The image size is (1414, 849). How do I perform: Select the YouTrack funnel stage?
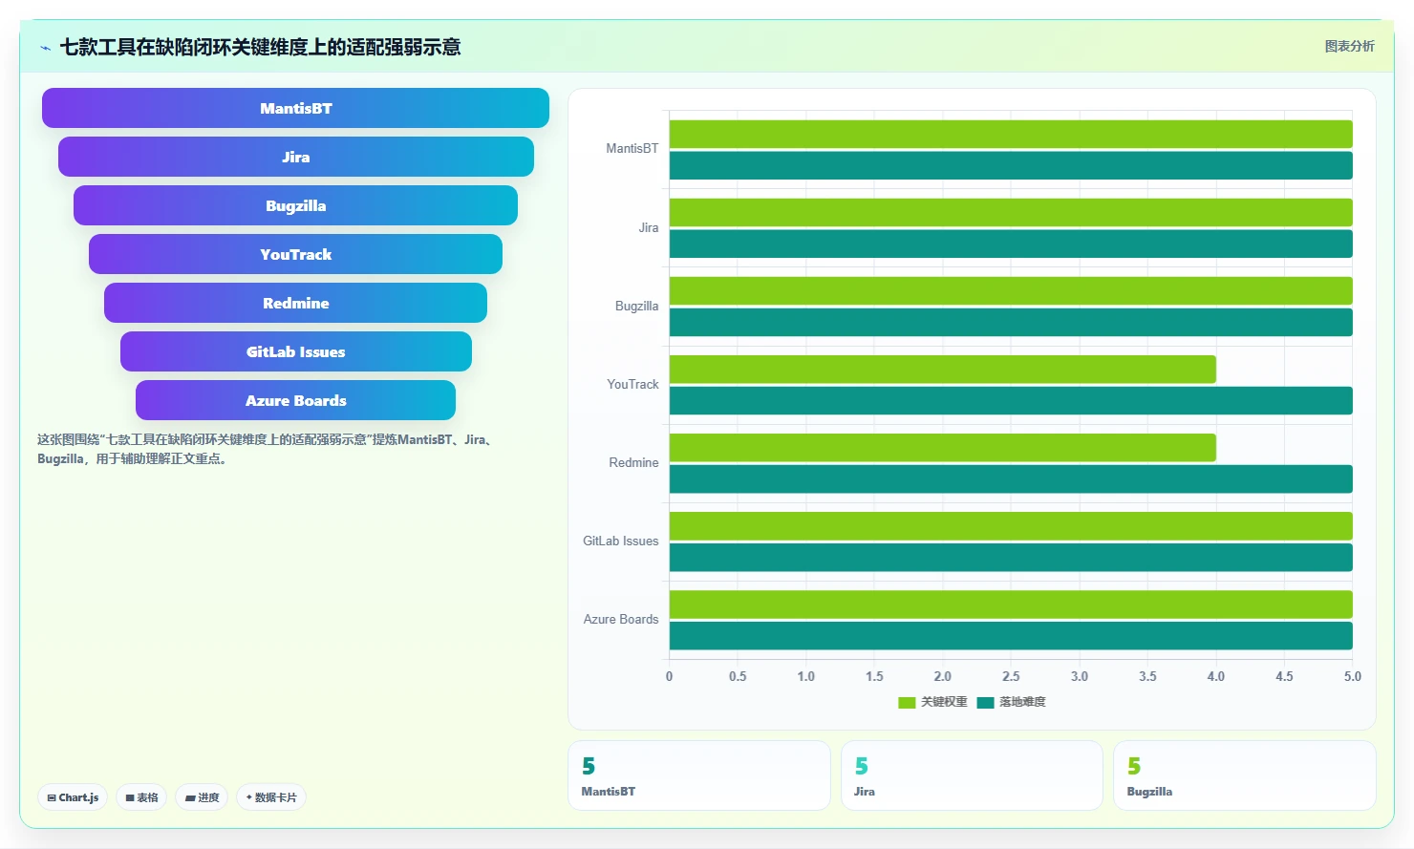tap(295, 254)
